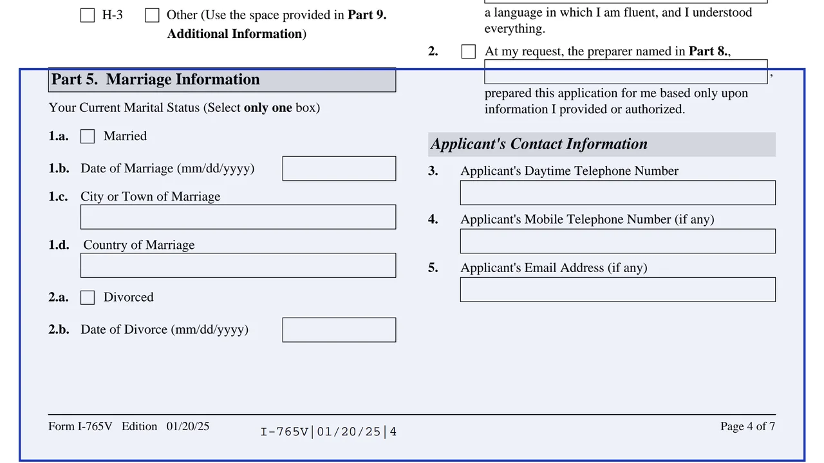Focus the City or Town of Marriage field

(x=238, y=217)
